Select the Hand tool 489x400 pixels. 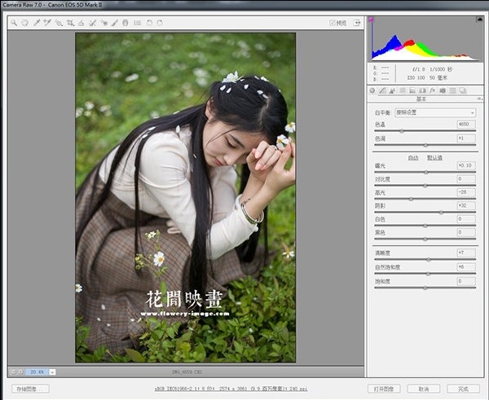coord(25,23)
